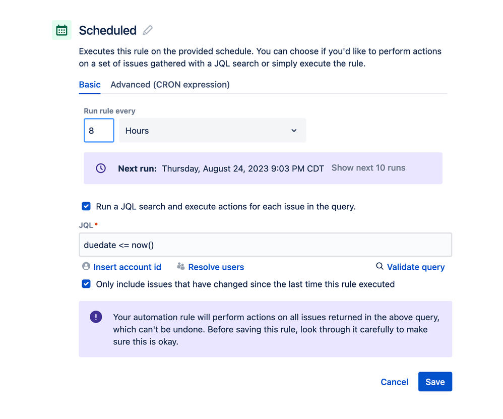Click the Insert account id link
This screenshot has width=503, height=419.
(x=127, y=267)
